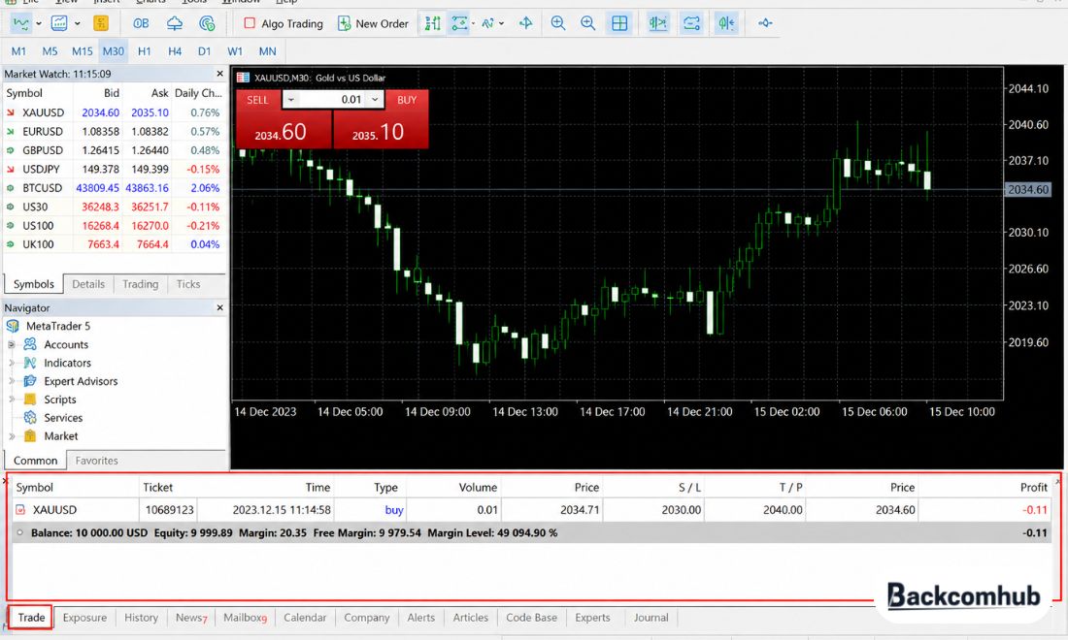
Task: Decrease one-click trade volume arrow
Action: tap(291, 100)
